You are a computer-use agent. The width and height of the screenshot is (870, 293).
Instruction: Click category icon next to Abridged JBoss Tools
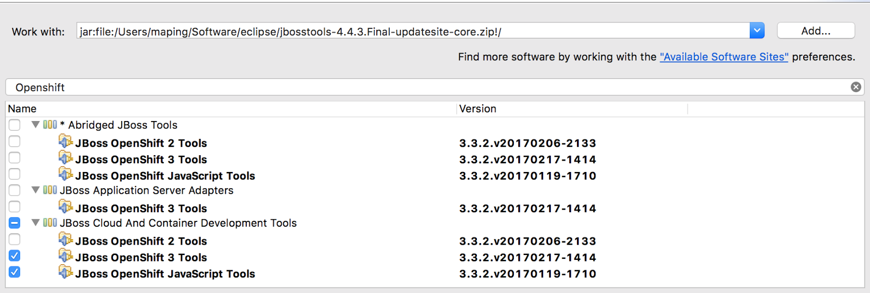50,125
